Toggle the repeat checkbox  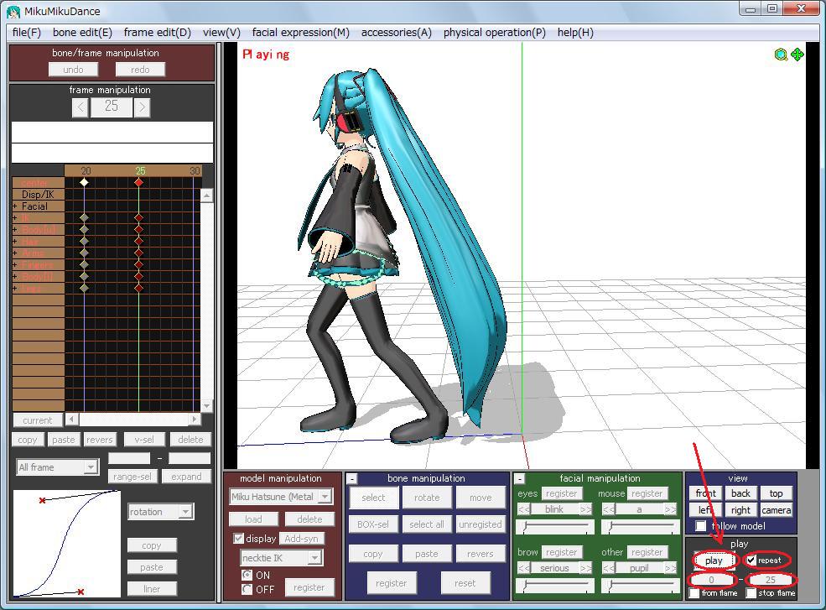[x=751, y=560]
